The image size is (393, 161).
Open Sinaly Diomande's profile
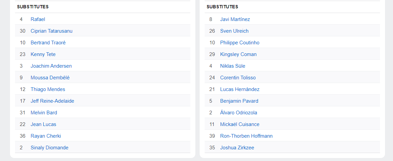point(49,148)
